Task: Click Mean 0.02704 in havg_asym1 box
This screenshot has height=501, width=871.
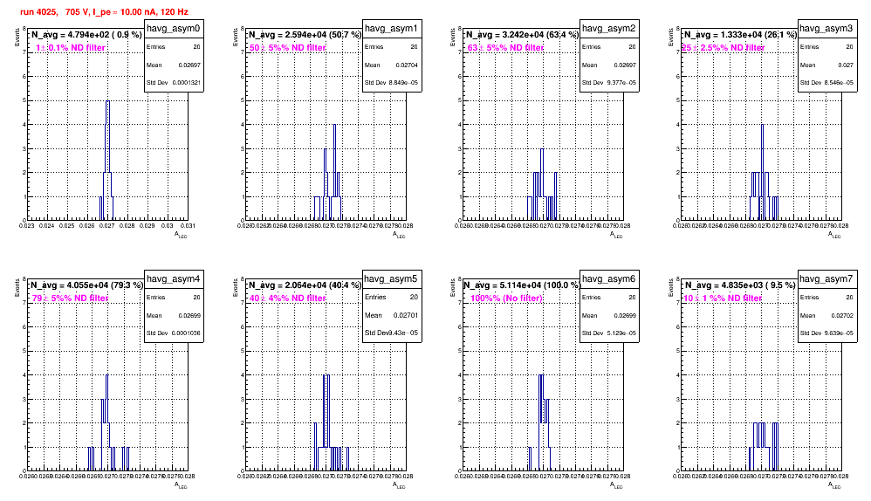Action: tap(392, 65)
